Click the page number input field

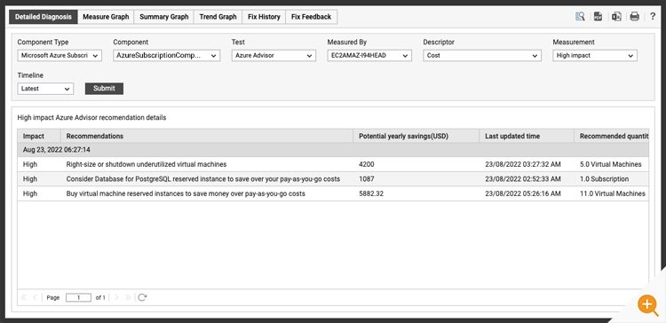click(78, 297)
